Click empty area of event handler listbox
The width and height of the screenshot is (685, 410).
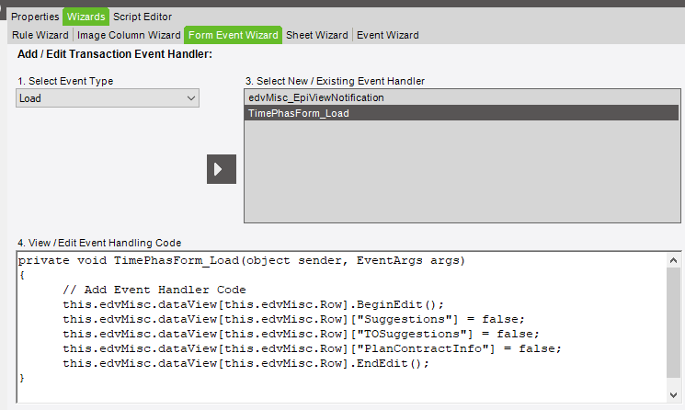pos(462,171)
